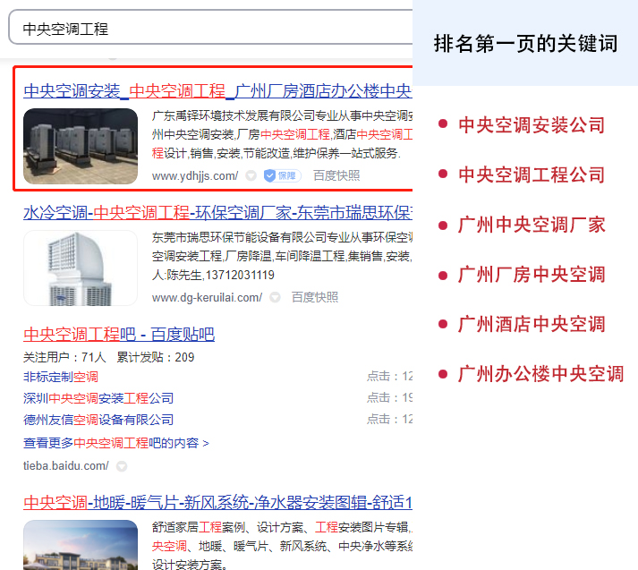Open the white evaporative cooler thumbnail

click(81, 268)
